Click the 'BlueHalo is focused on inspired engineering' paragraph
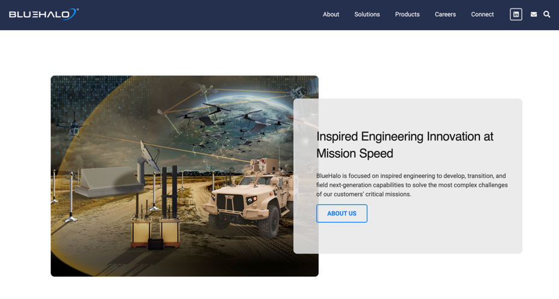This screenshot has height=299, width=559. (412, 185)
